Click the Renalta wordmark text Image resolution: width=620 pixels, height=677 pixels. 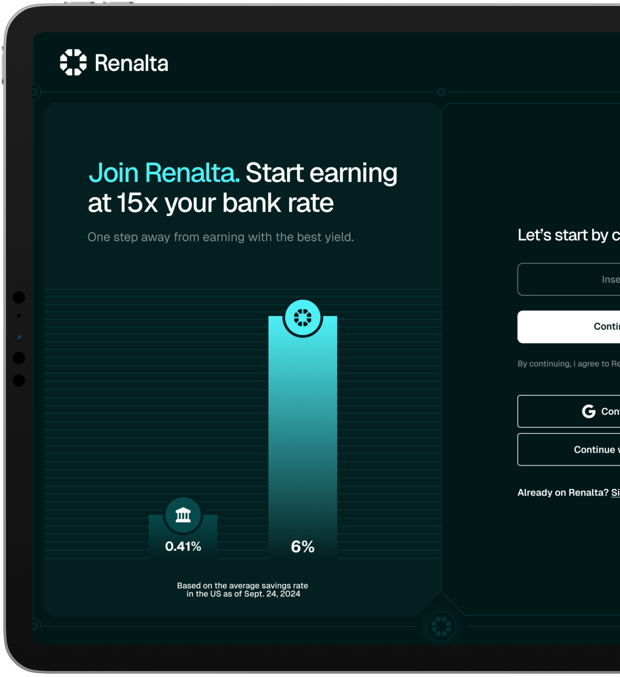tap(131, 63)
